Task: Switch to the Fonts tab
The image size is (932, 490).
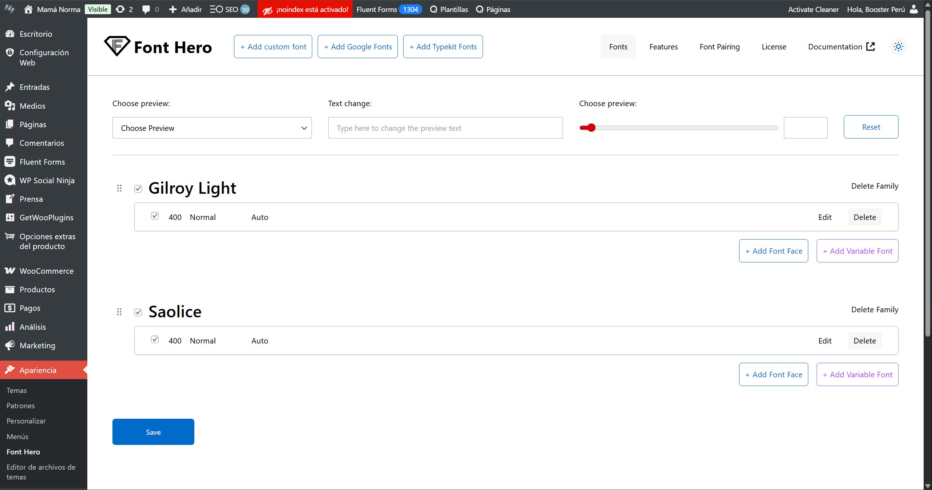Action: pyautogui.click(x=618, y=47)
